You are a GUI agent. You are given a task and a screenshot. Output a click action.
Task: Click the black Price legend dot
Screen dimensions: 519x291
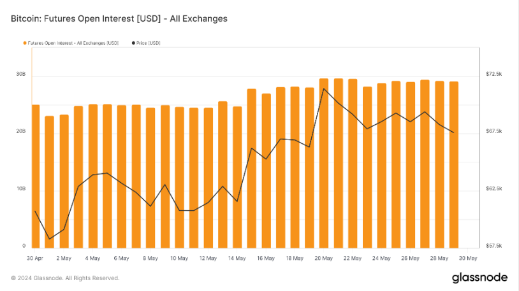133,43
